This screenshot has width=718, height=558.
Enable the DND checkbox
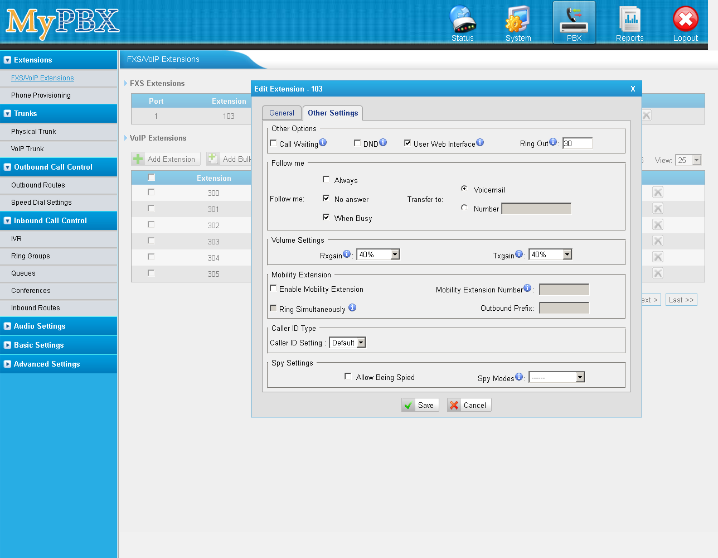pyautogui.click(x=357, y=143)
